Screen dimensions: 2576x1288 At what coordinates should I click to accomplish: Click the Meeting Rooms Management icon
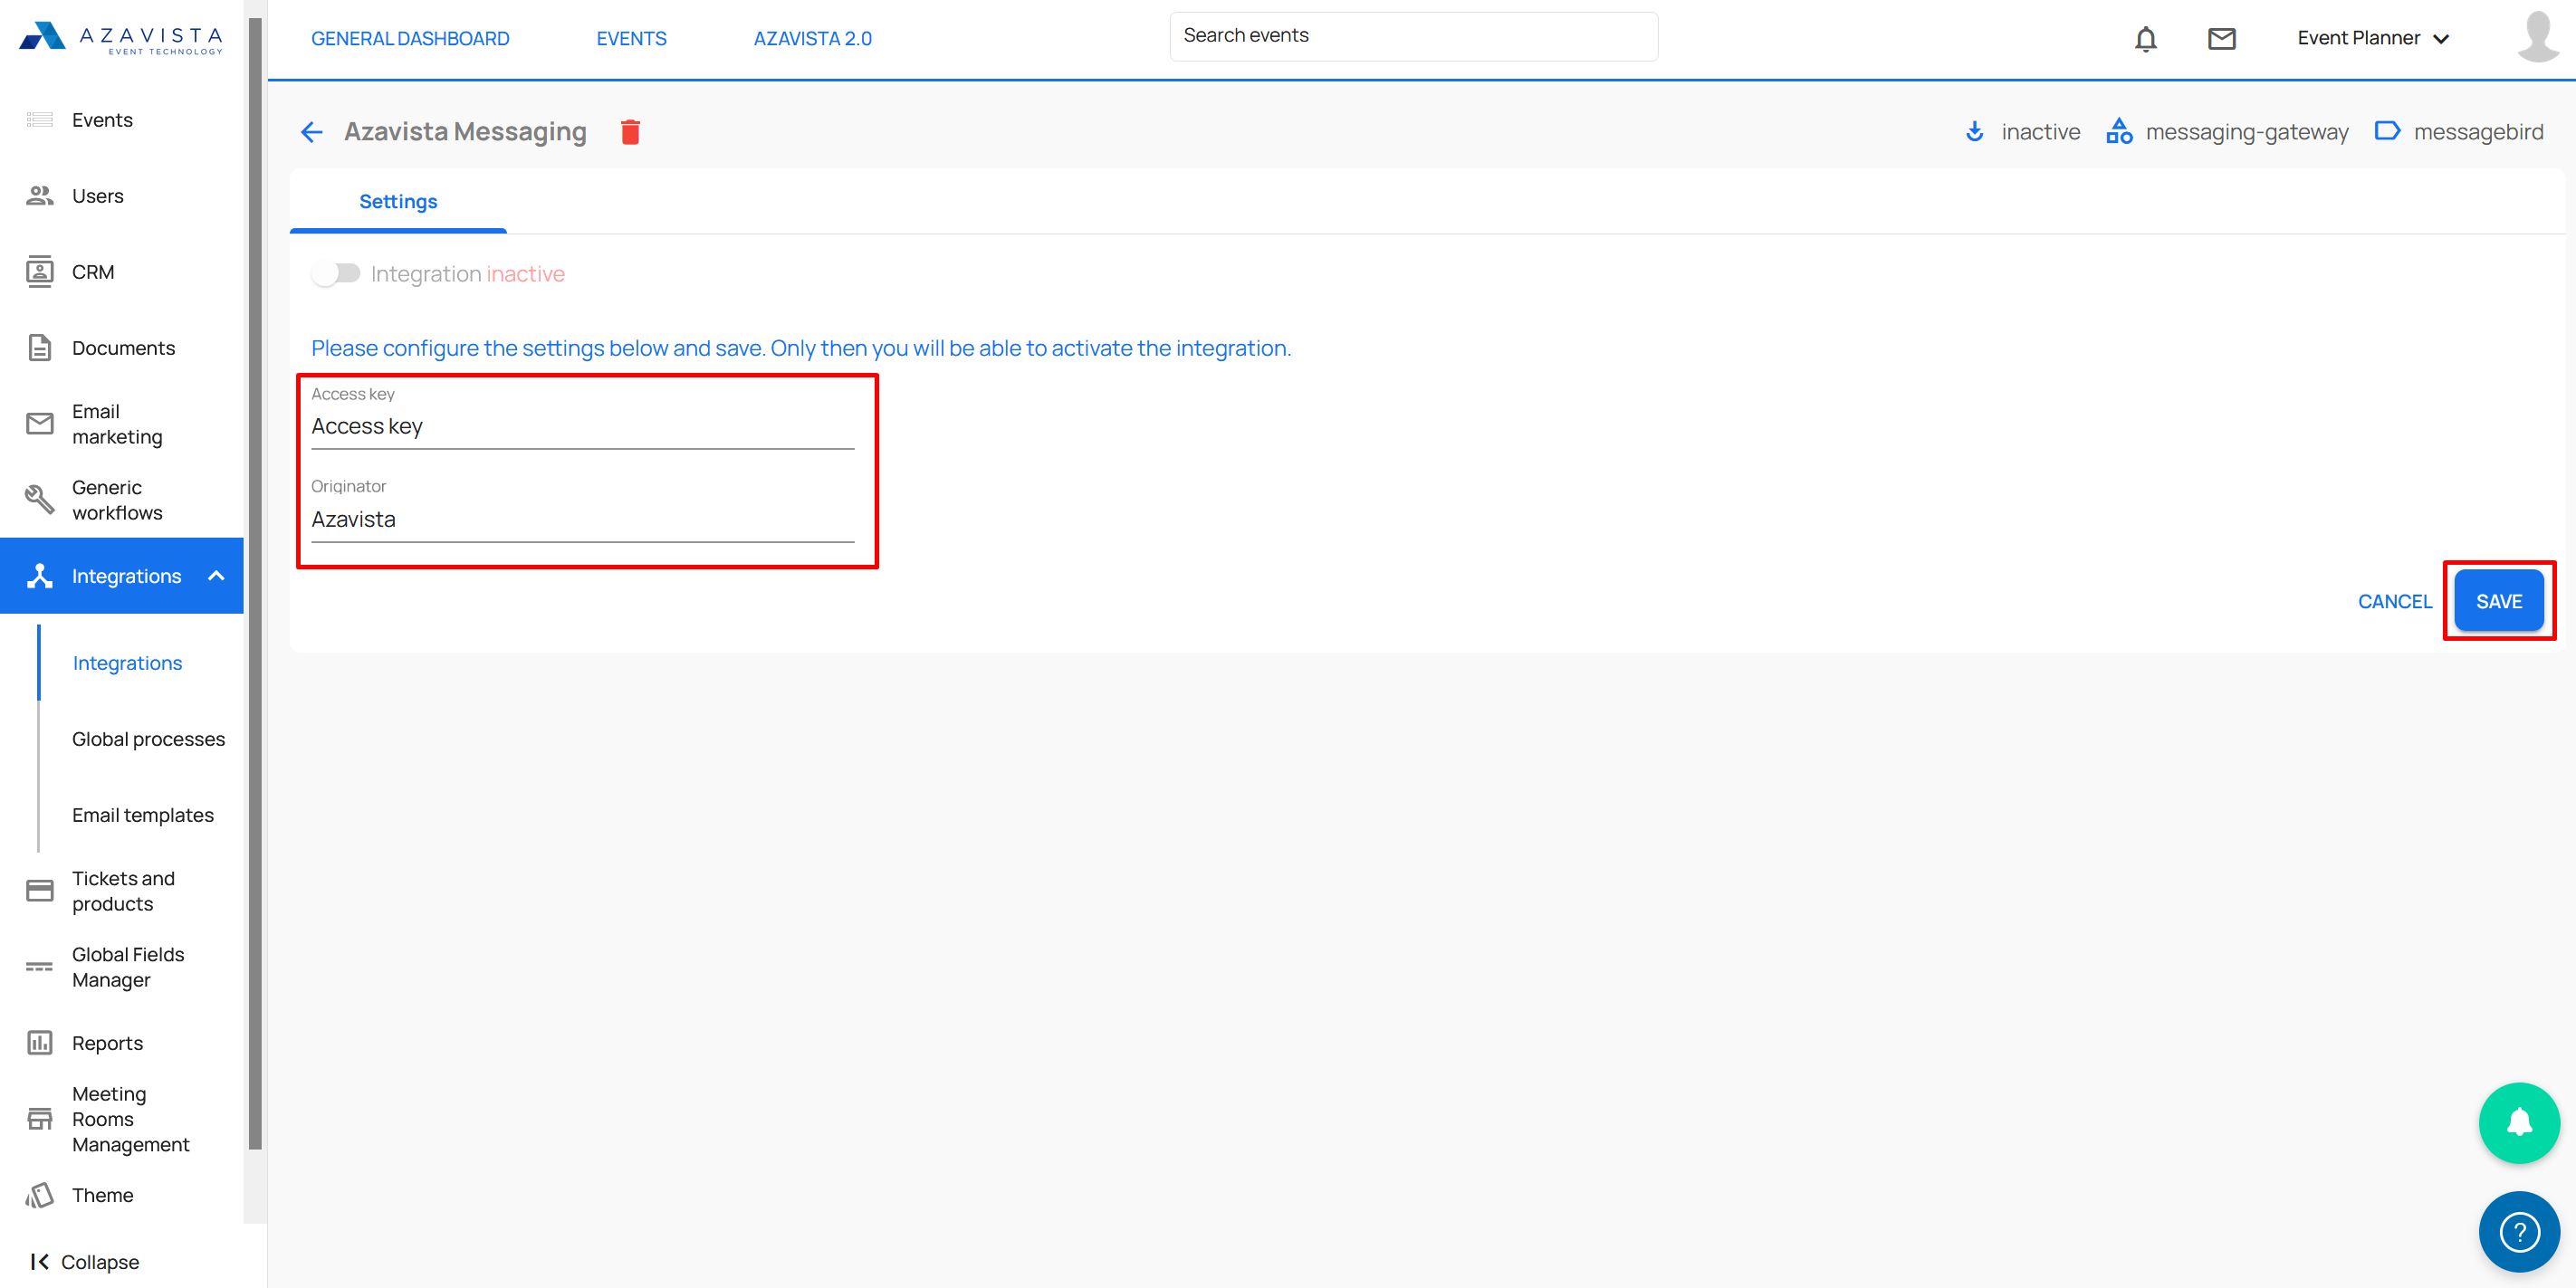click(x=40, y=1119)
